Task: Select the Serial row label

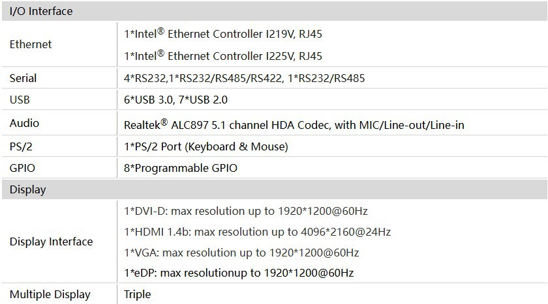Action: [x=23, y=78]
